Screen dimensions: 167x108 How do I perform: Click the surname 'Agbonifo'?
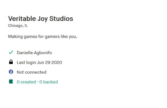click(x=43, y=53)
